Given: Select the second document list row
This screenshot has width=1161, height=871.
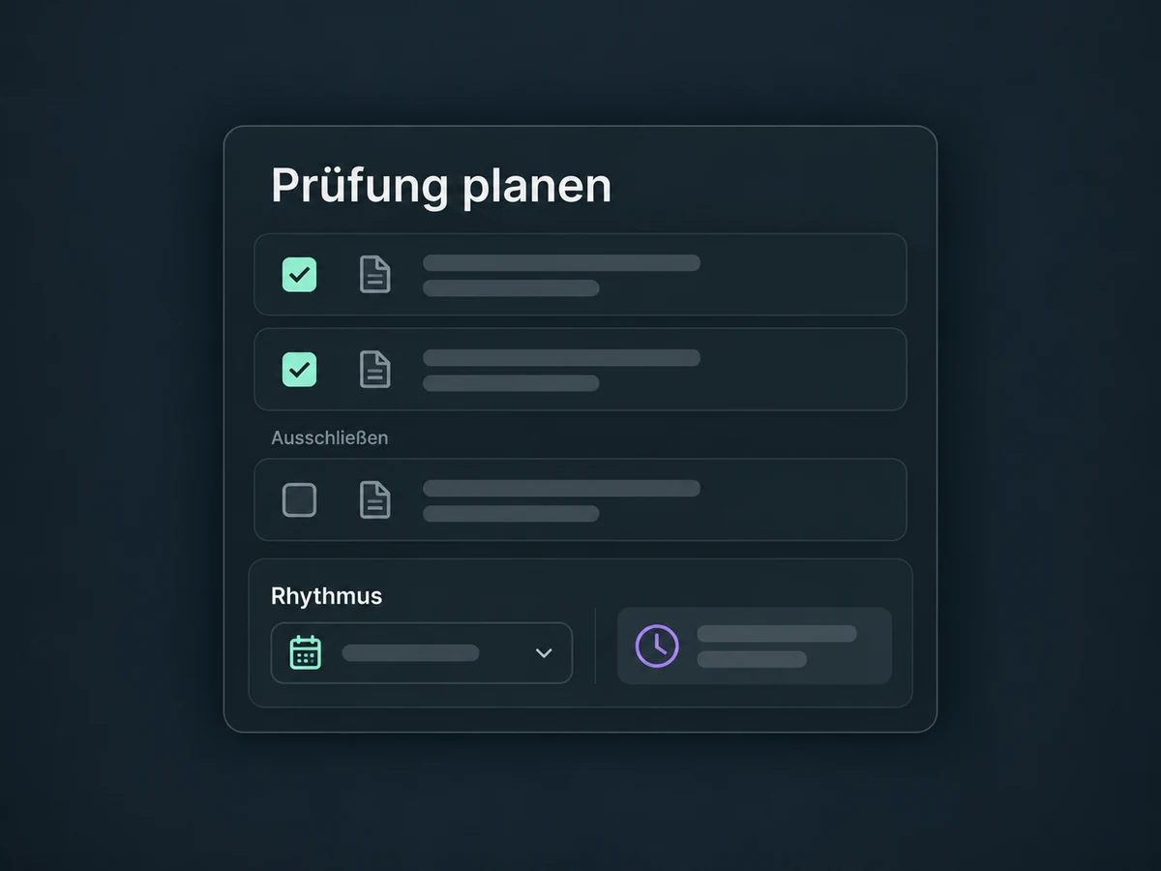Looking at the screenshot, I should coord(580,369).
